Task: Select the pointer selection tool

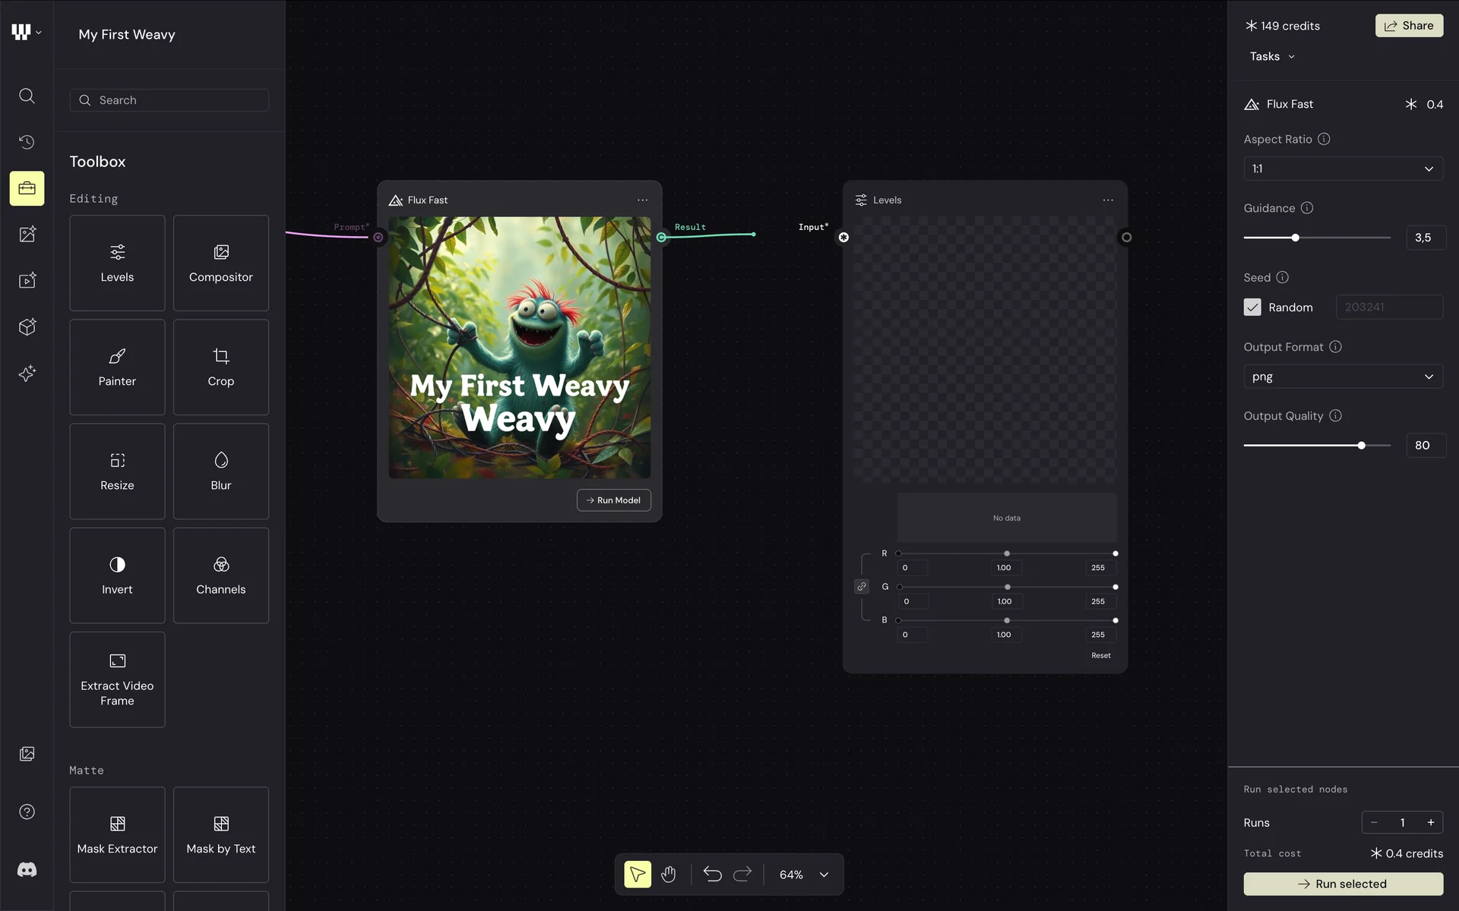Action: tap(638, 875)
